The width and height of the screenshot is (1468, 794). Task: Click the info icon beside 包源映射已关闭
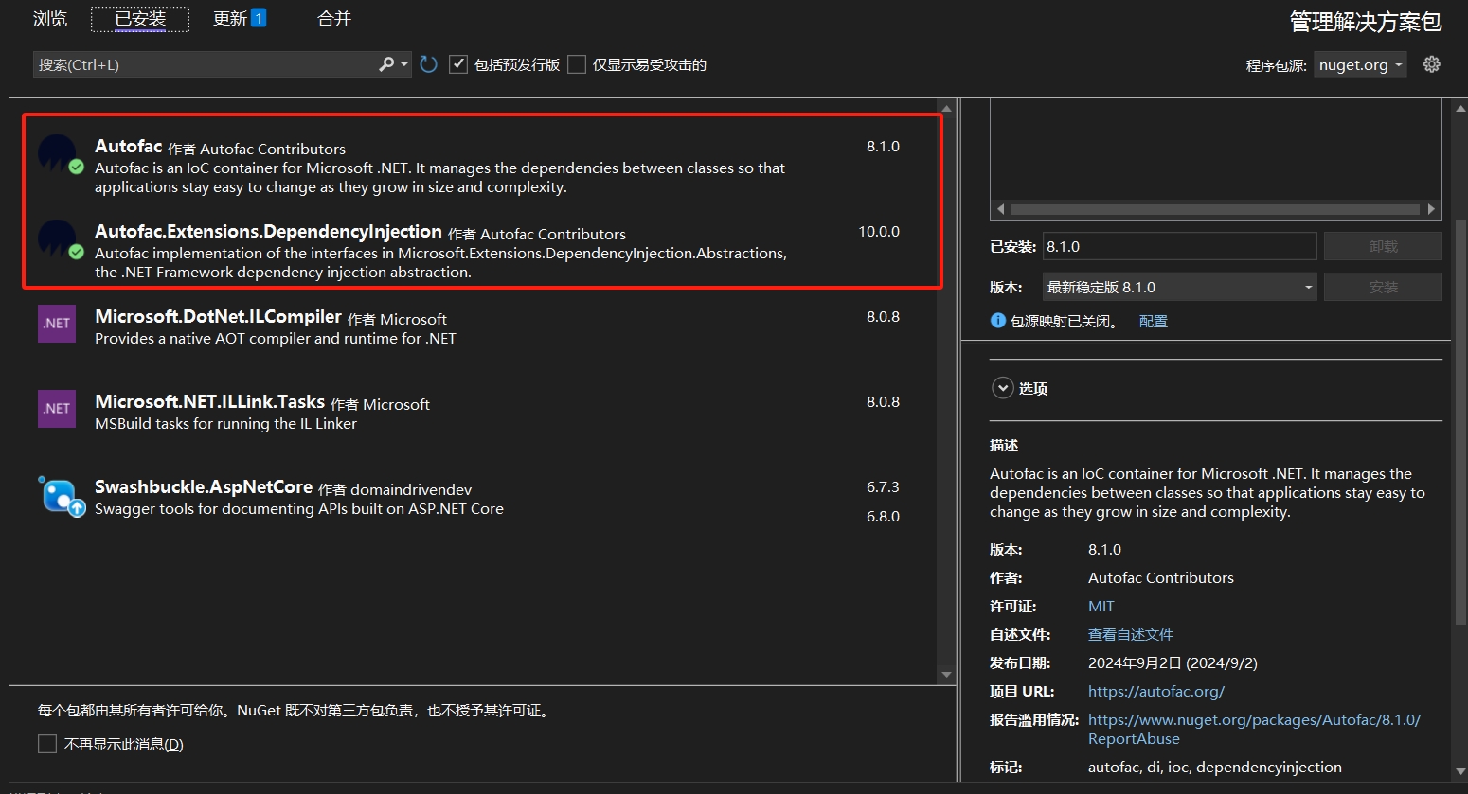pyautogui.click(x=997, y=321)
